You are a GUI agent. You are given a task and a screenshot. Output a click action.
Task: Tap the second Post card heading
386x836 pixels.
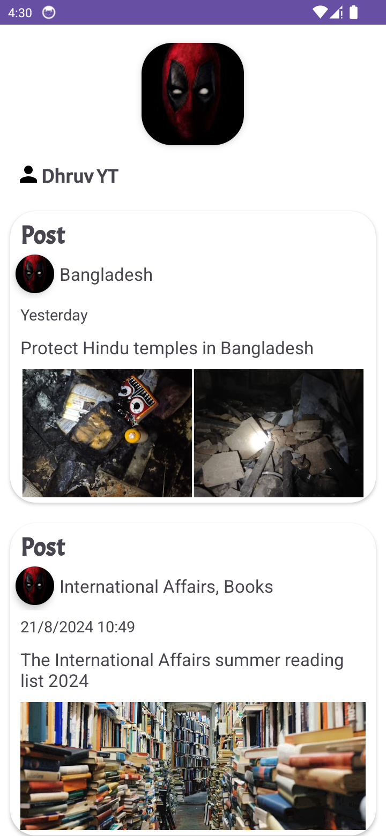pyautogui.click(x=43, y=547)
